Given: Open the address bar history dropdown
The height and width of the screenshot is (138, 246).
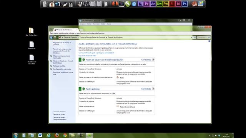Looking at the screenshot, I should [191, 38].
